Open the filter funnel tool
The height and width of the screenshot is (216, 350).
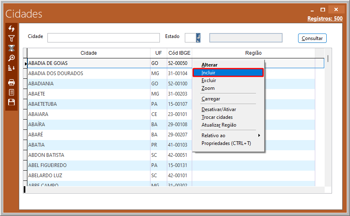tap(11, 38)
